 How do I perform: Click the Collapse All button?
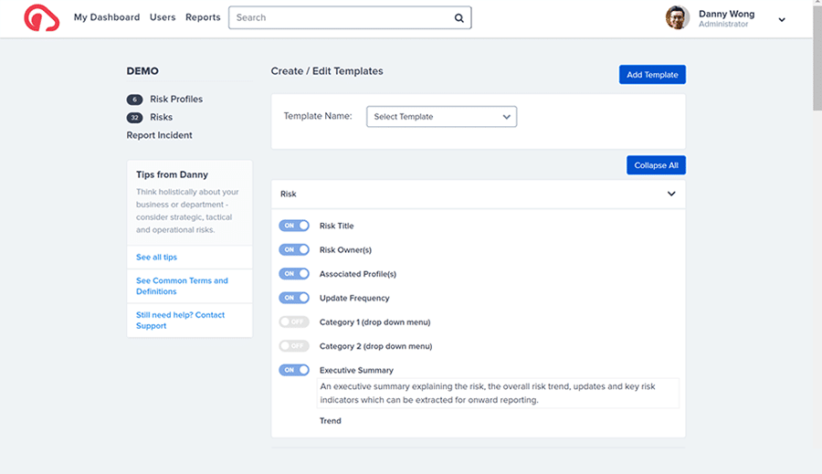pyautogui.click(x=656, y=165)
